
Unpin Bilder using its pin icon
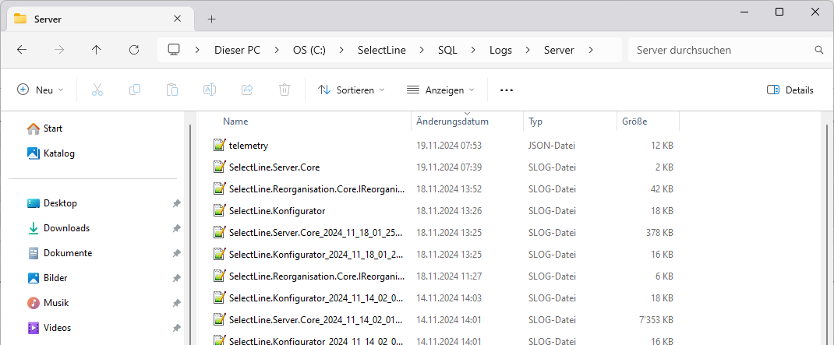coord(177,279)
